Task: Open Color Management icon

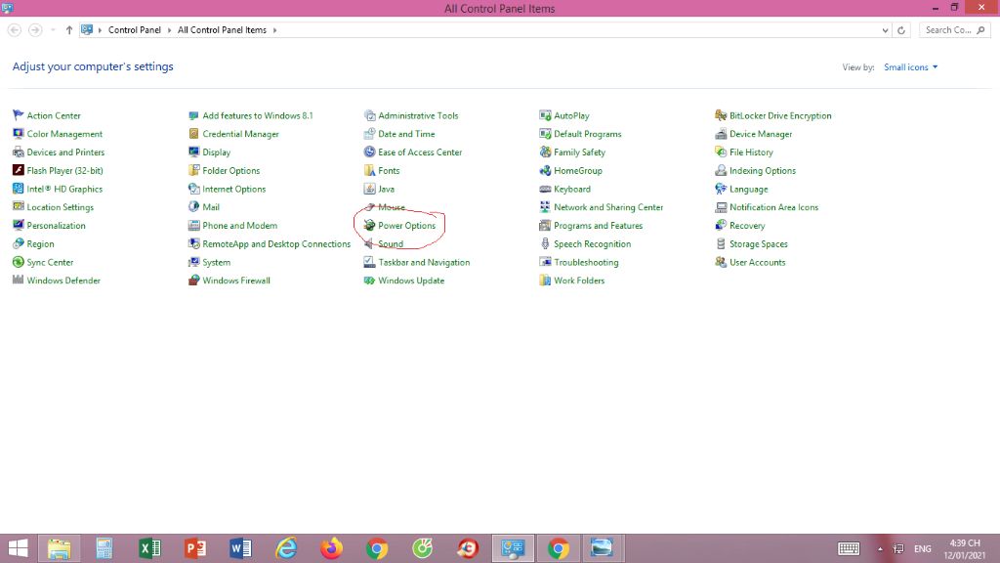Action: (x=18, y=134)
